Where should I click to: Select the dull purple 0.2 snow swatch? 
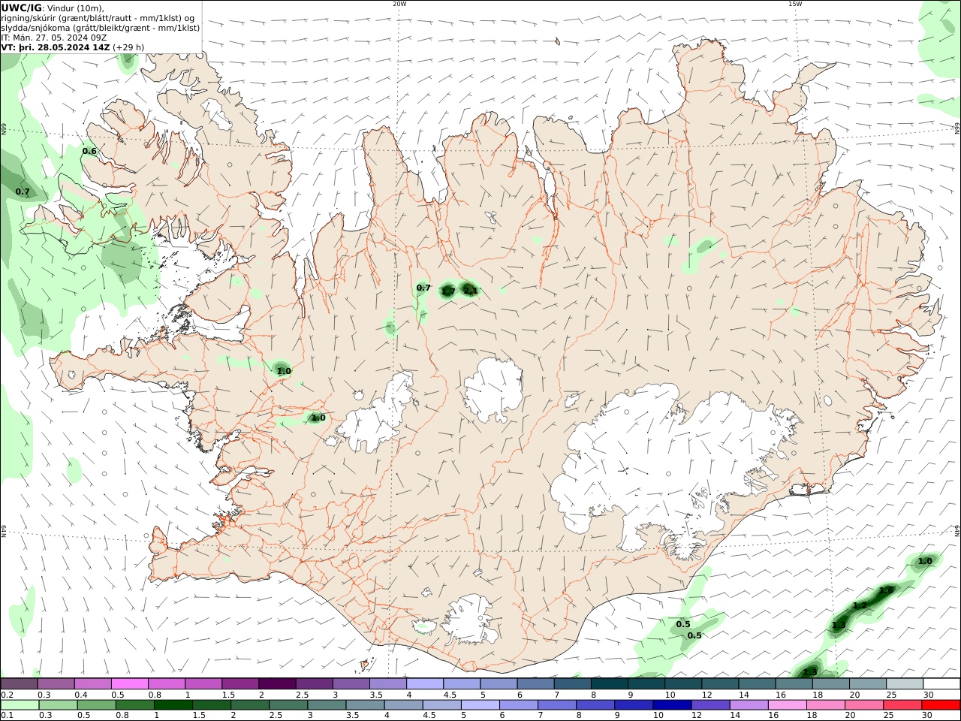click(20, 683)
